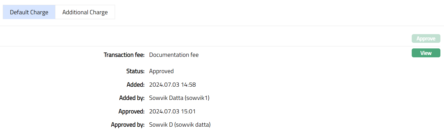Click the Transaction fee label
Screen dimensions: 444x133
click(124, 55)
